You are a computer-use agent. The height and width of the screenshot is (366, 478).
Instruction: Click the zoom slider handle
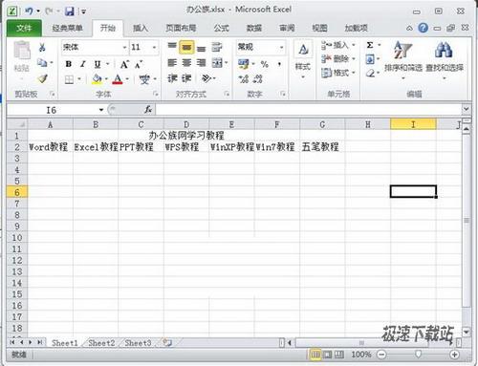(418, 354)
